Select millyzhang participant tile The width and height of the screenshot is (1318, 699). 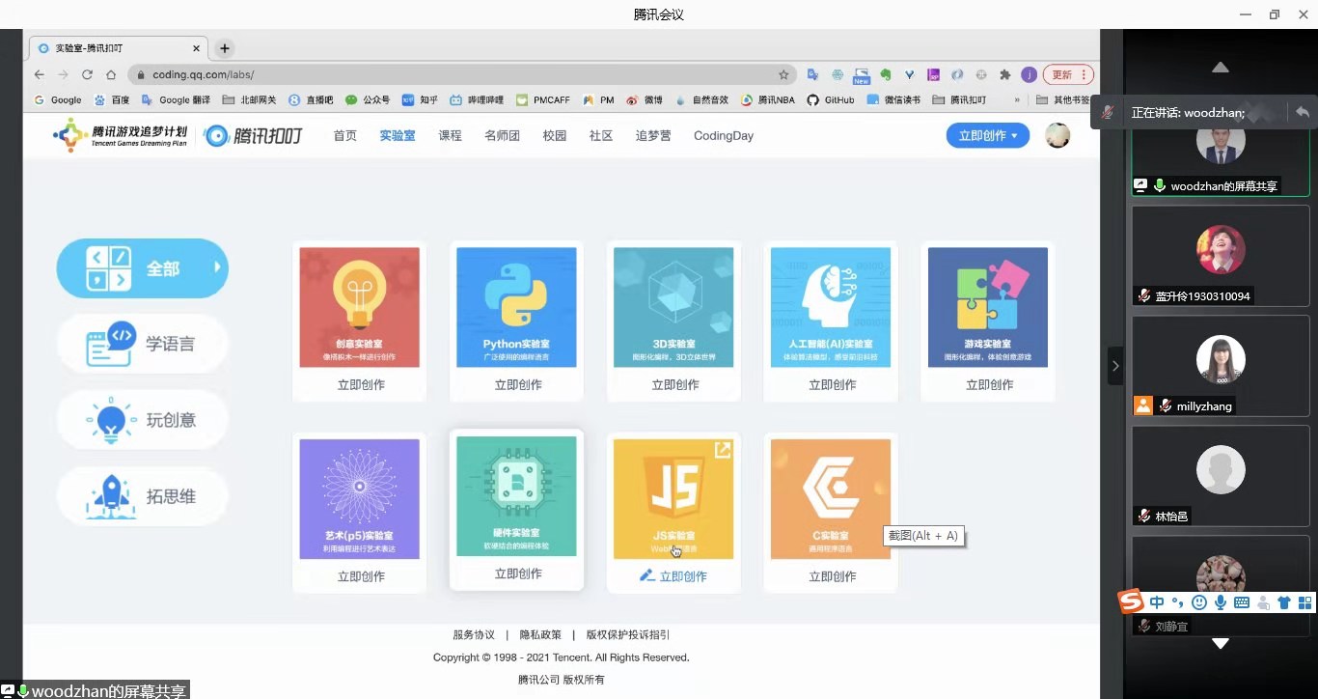pos(1221,366)
